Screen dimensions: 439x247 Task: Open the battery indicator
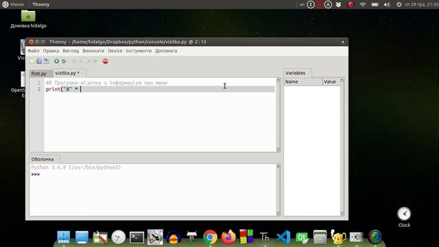coord(375,5)
